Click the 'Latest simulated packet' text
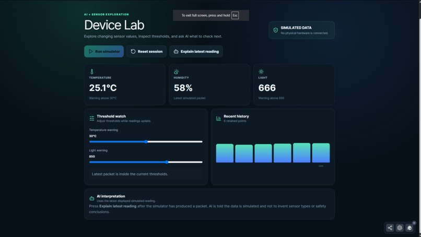Image resolution: width=421 pixels, height=237 pixels. pos(190,98)
